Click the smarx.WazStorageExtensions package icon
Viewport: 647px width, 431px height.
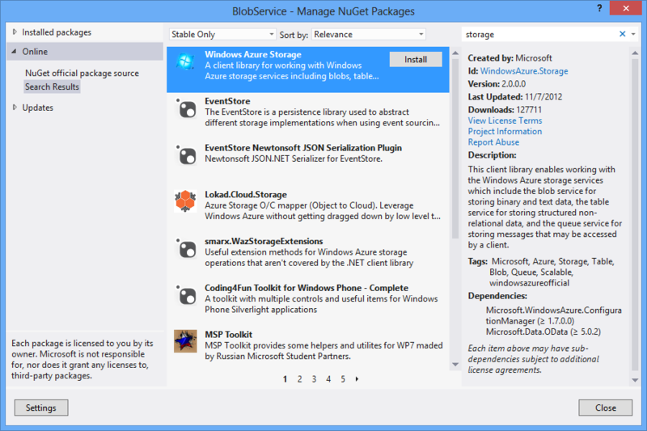coord(186,249)
